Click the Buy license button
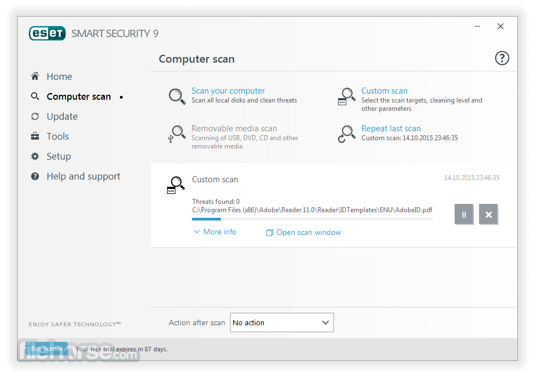This screenshot has width=534, height=379. tap(47, 349)
